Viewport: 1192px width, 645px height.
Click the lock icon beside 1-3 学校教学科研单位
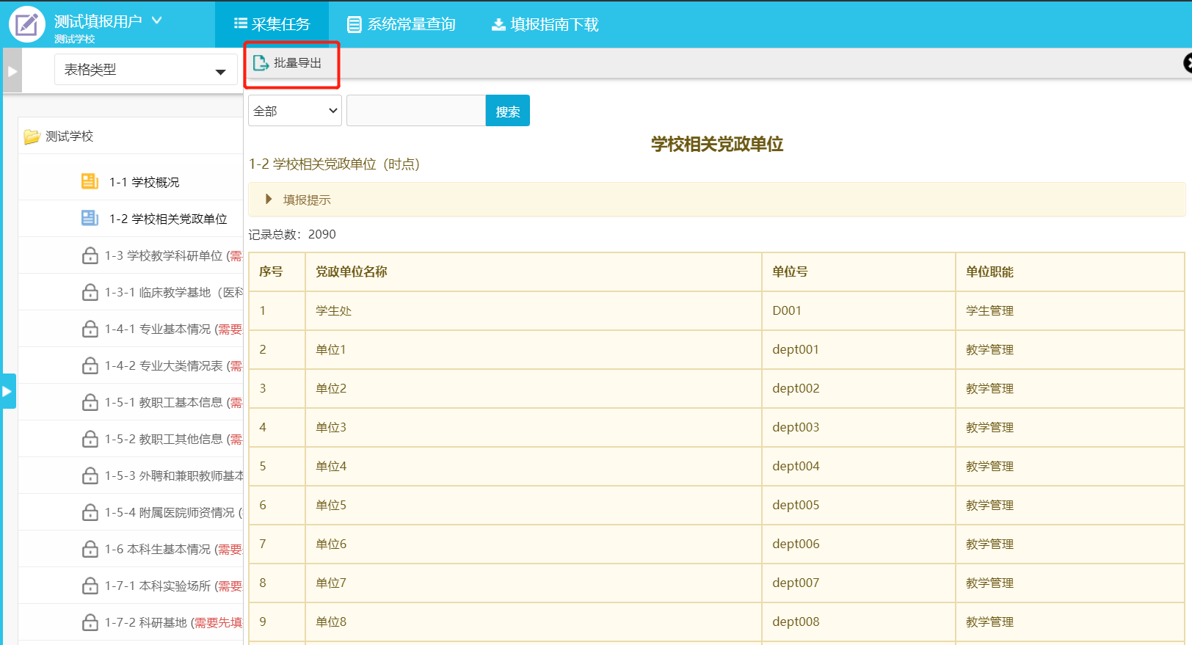click(90, 255)
